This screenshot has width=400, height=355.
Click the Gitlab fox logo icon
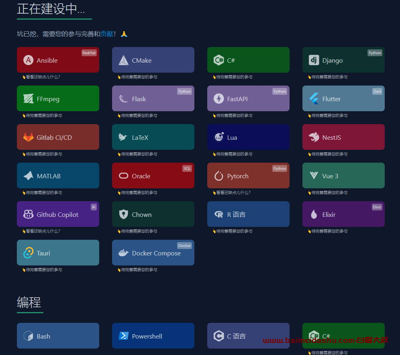click(x=29, y=137)
